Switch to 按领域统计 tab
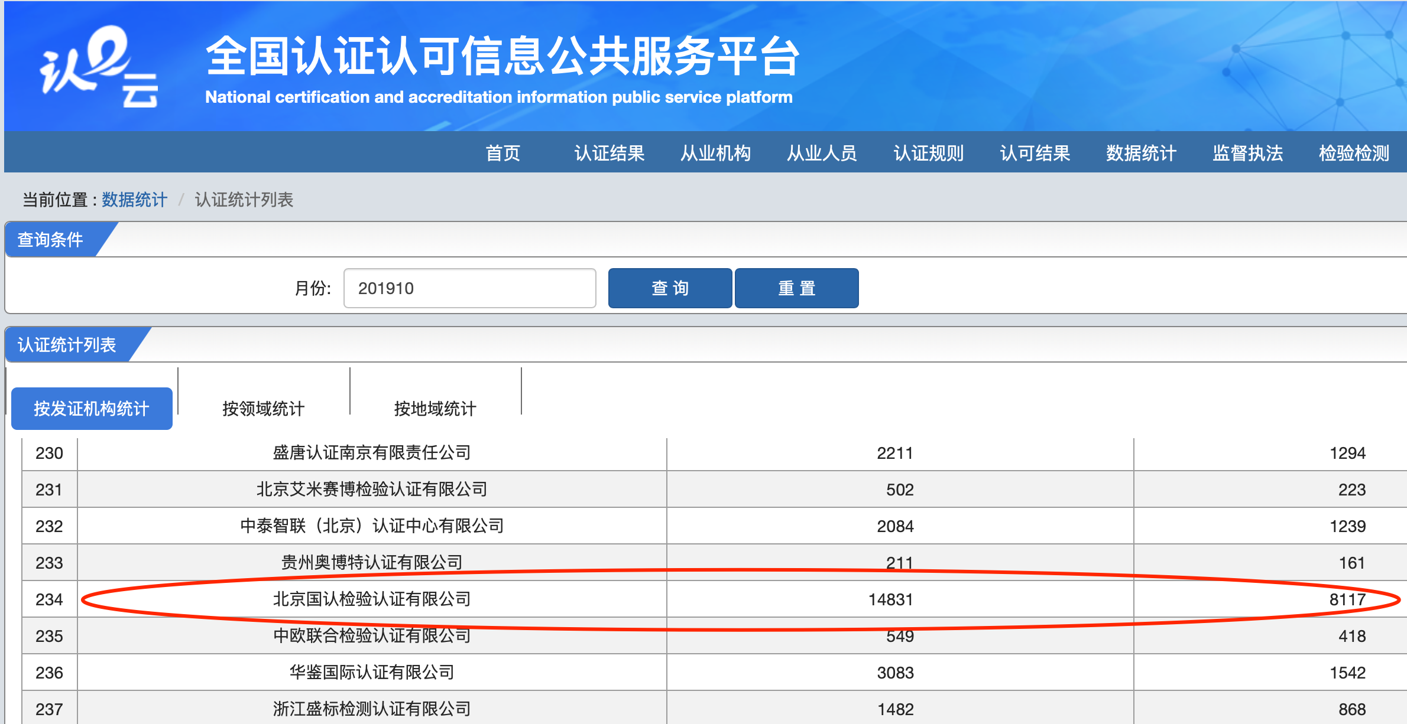Screen dimensions: 1407x724 (264, 408)
